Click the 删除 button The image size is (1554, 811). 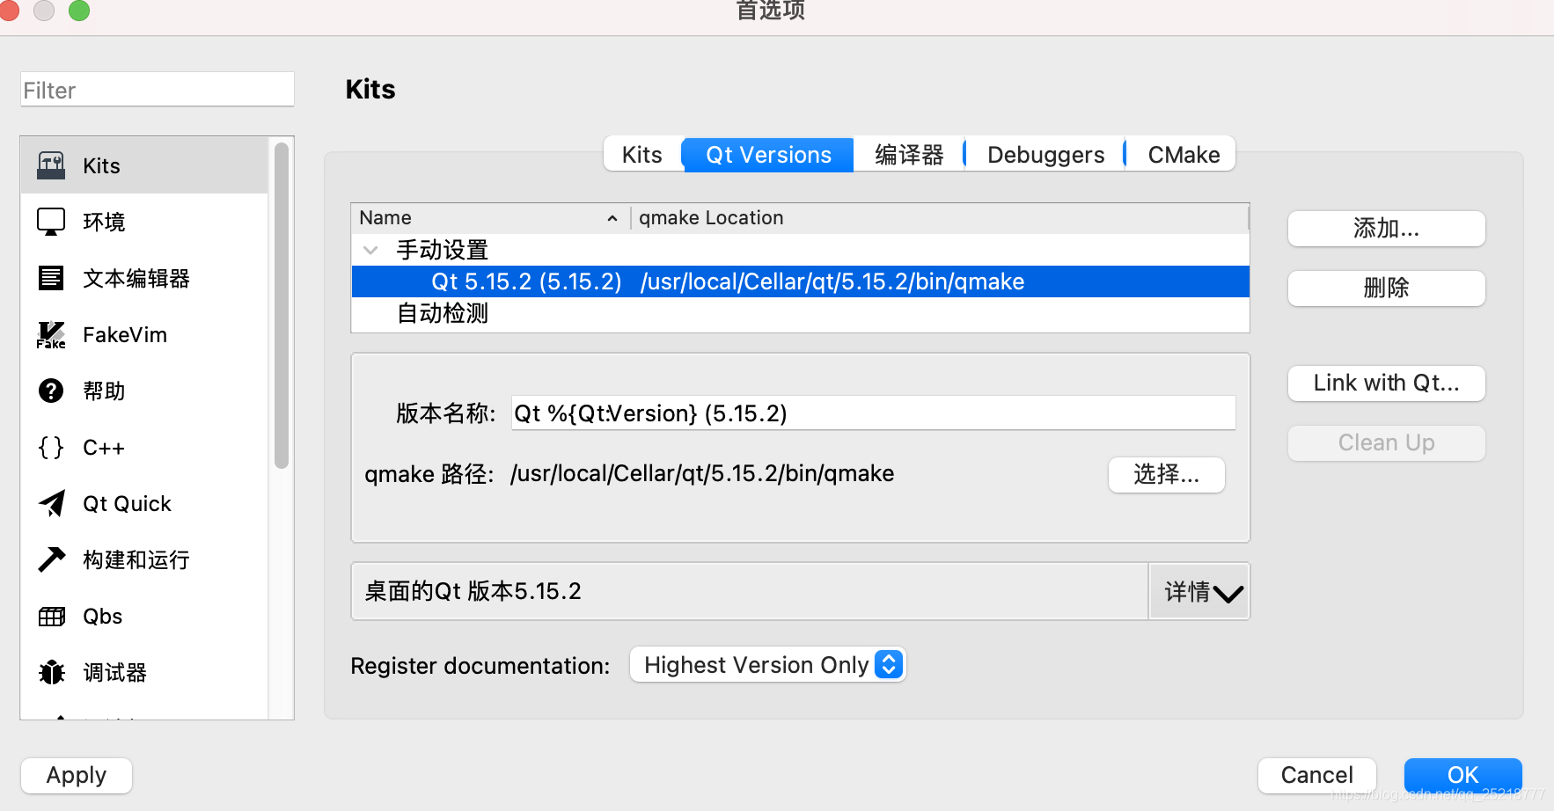(1386, 289)
